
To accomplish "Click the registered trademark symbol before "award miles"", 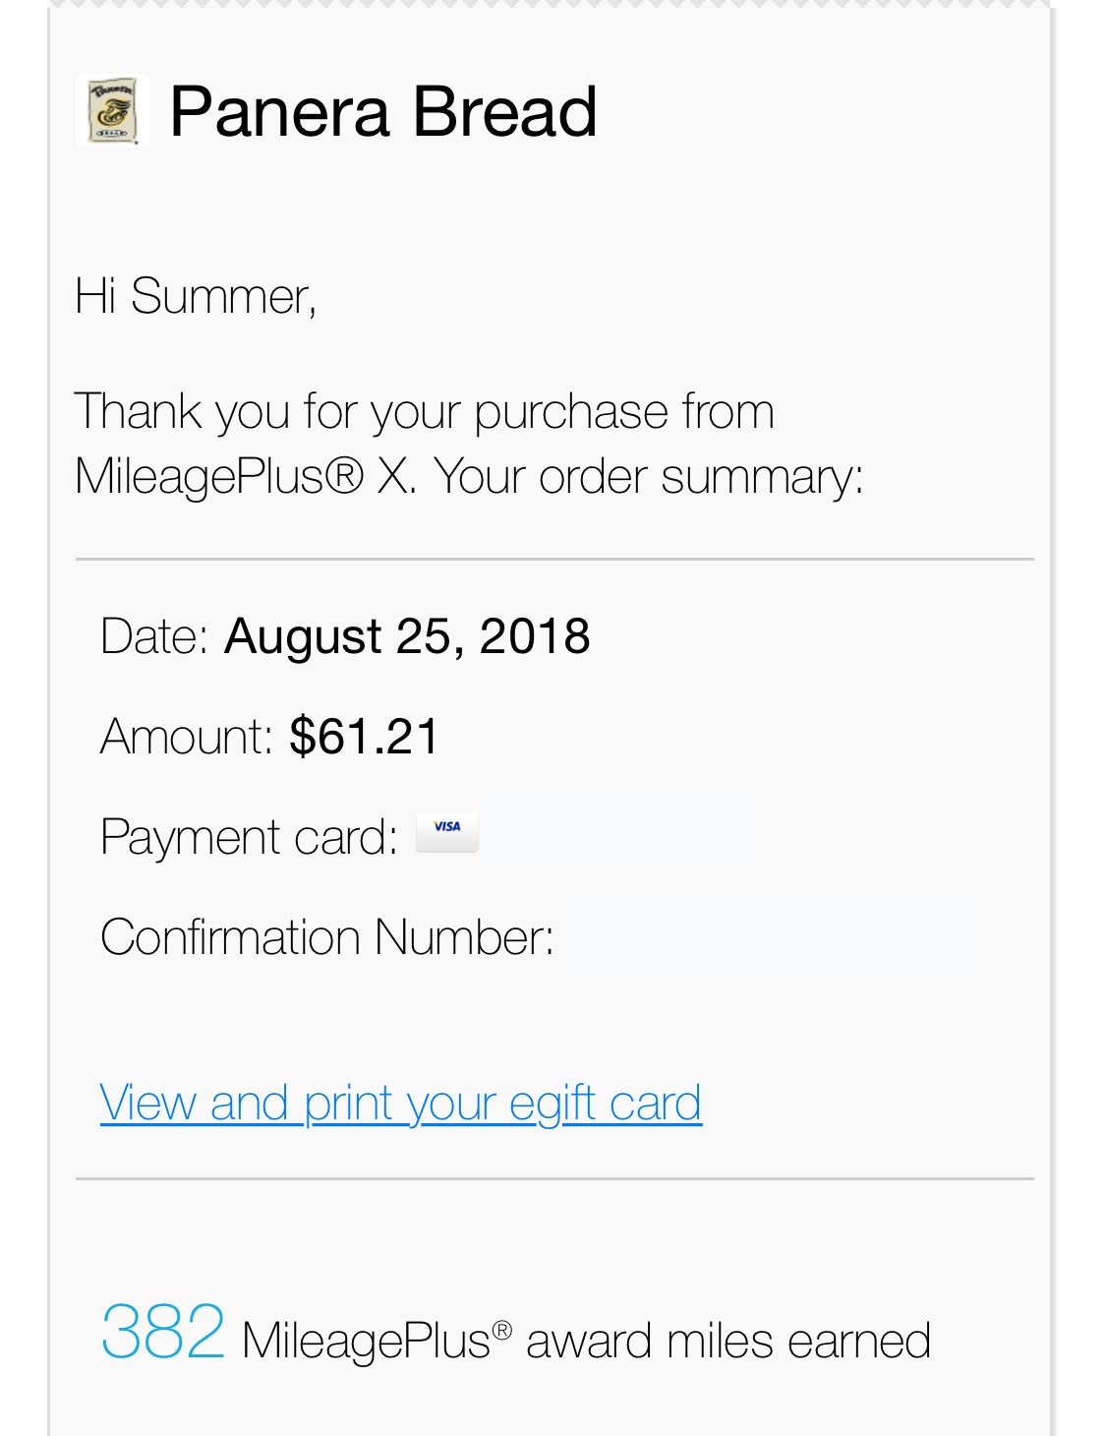I will (502, 1331).
